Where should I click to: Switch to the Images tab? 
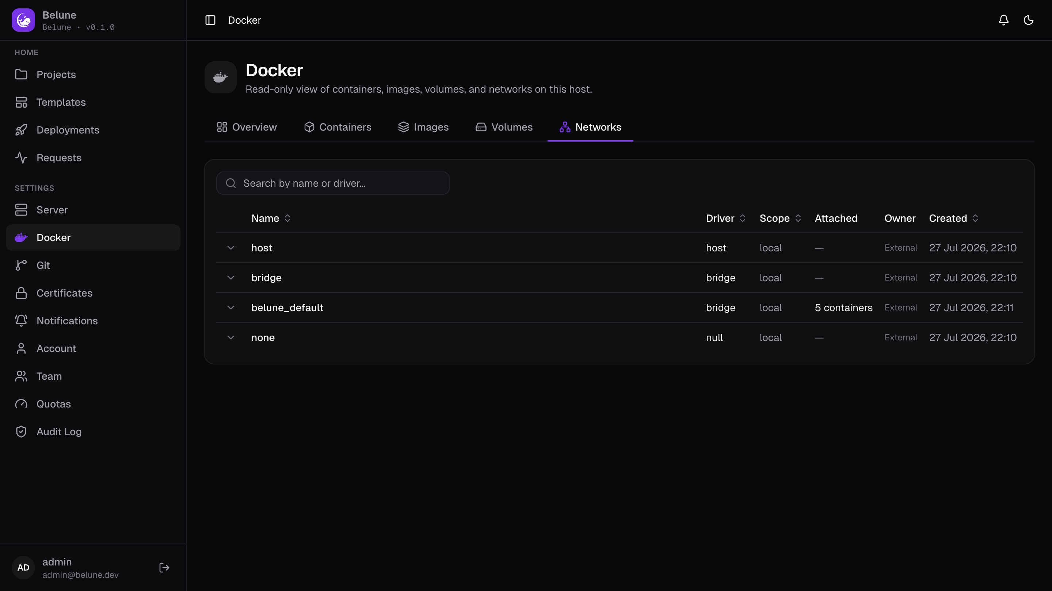pos(423,127)
